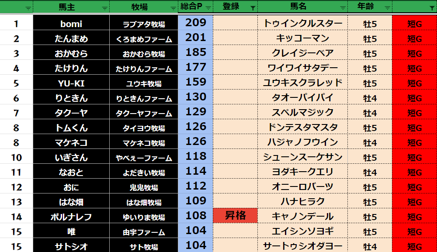Expand the rank number column filter dropdown
This screenshot has width=437, height=252.
[x=28, y=8]
